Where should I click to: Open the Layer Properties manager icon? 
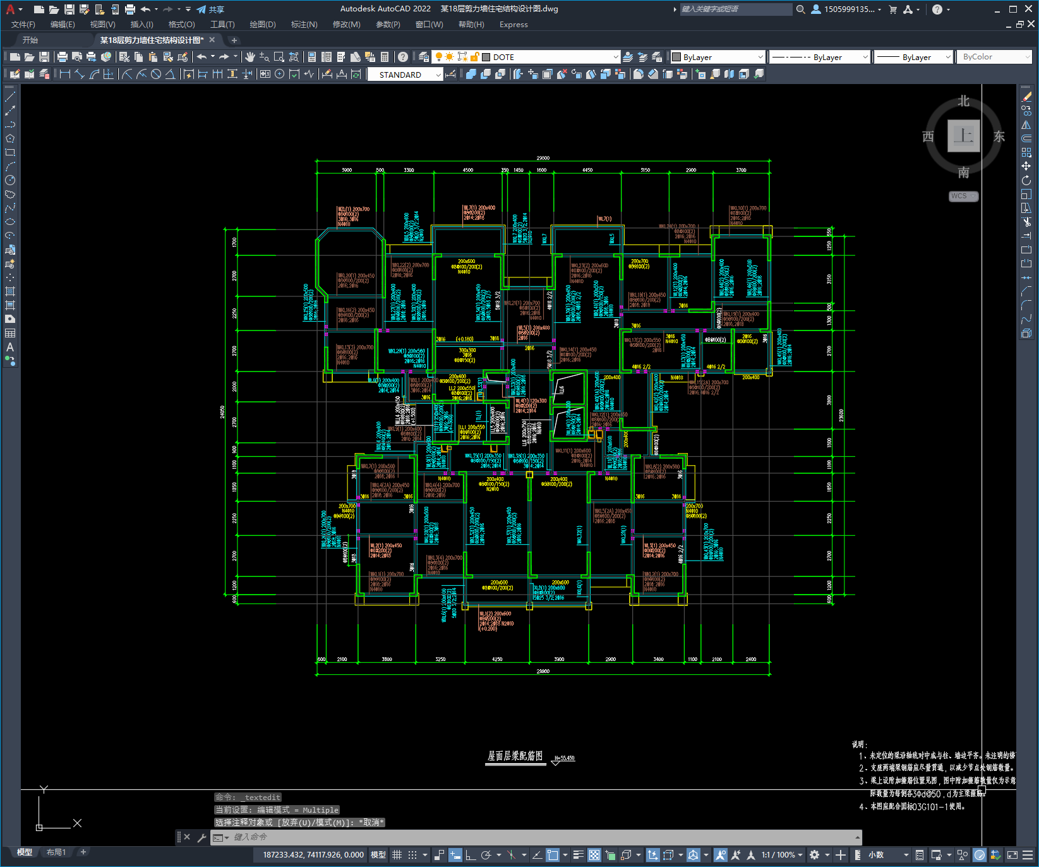423,57
